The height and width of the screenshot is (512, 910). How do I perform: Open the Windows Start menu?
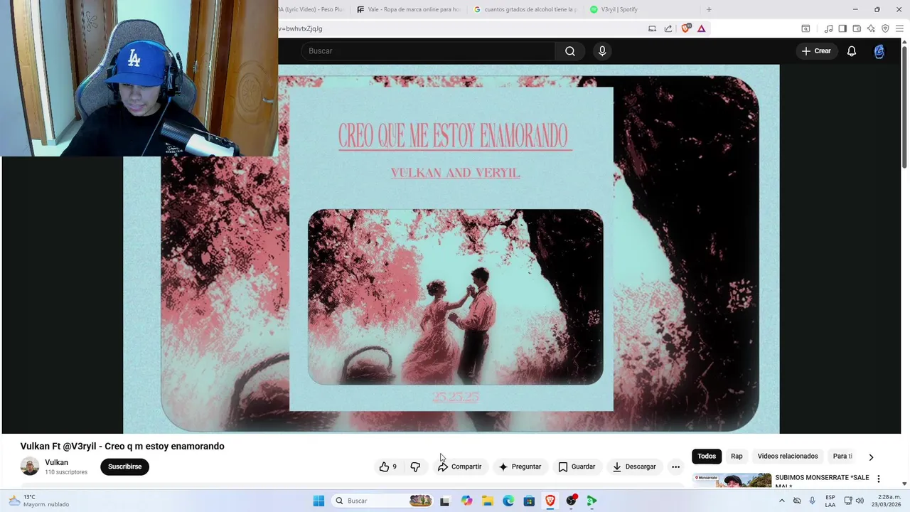coord(318,501)
